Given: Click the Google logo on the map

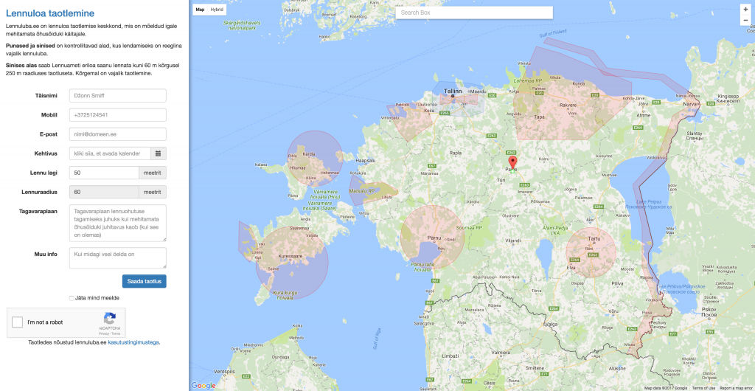Looking at the screenshot, I should (203, 385).
